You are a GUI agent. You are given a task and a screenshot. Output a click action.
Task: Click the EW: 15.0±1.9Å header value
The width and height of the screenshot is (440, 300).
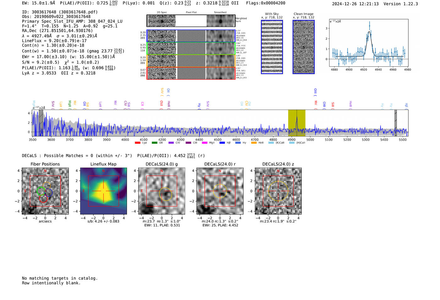point(38,3)
